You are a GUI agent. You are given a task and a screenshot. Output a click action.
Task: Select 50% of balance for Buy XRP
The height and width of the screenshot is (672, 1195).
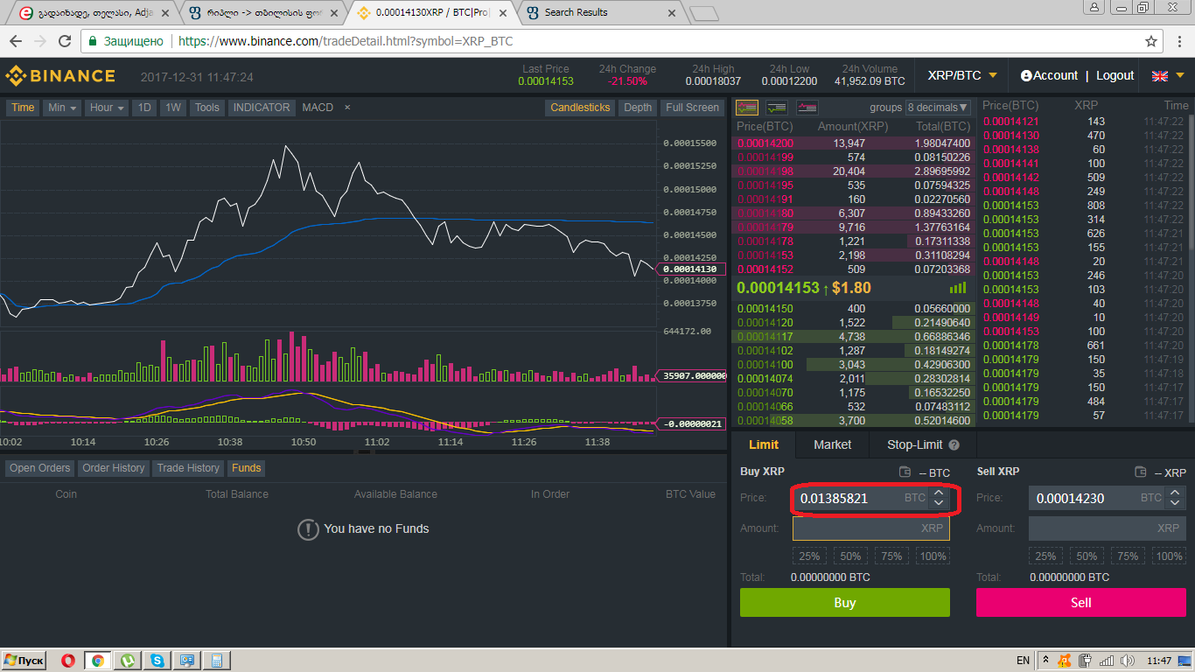point(850,556)
